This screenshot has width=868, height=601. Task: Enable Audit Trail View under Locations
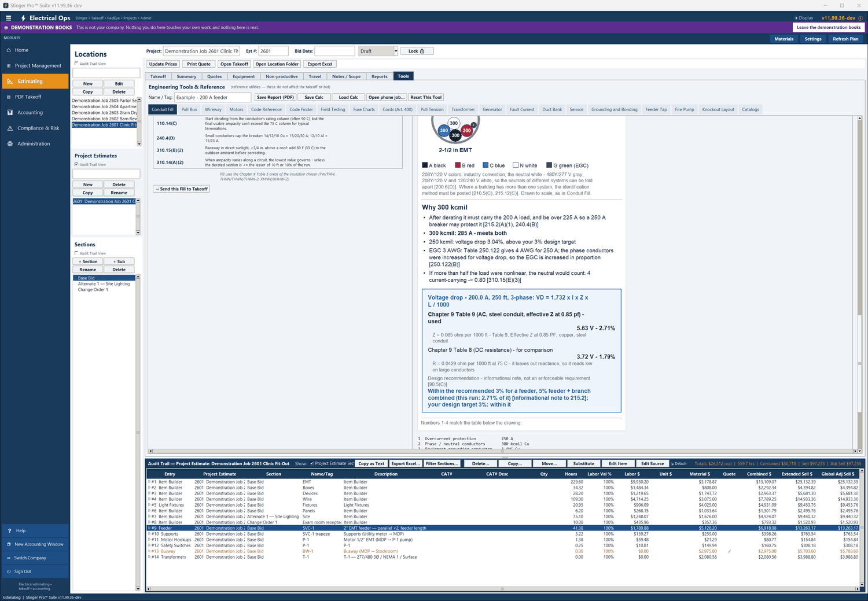pyautogui.click(x=76, y=64)
